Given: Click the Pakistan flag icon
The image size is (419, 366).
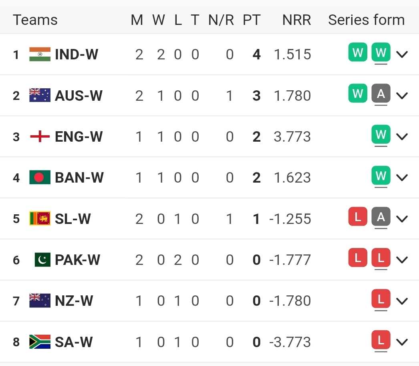Looking at the screenshot, I should click(x=42, y=260).
